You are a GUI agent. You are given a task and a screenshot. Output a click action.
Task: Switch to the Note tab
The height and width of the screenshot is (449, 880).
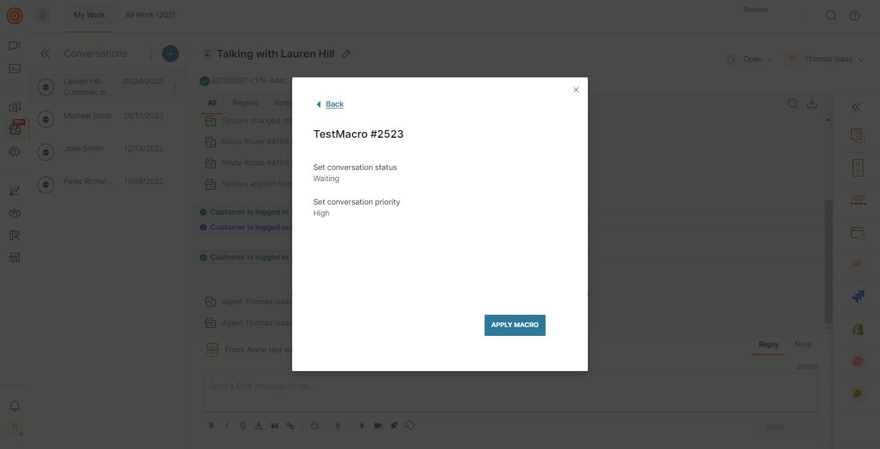tap(803, 345)
